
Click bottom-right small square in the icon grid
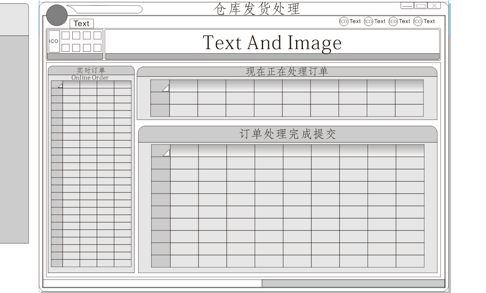[97, 48]
